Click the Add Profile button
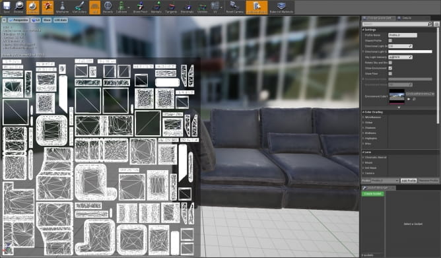This screenshot has height=258, width=441. (409, 180)
